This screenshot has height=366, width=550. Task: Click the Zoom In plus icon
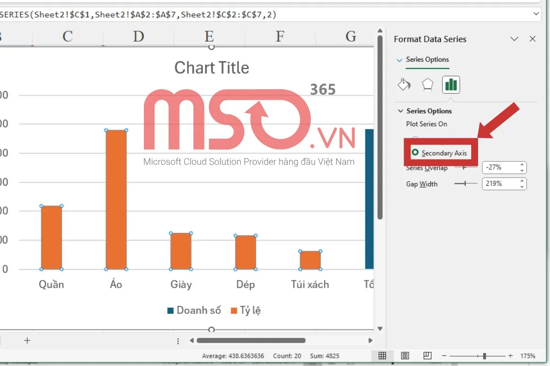click(510, 355)
